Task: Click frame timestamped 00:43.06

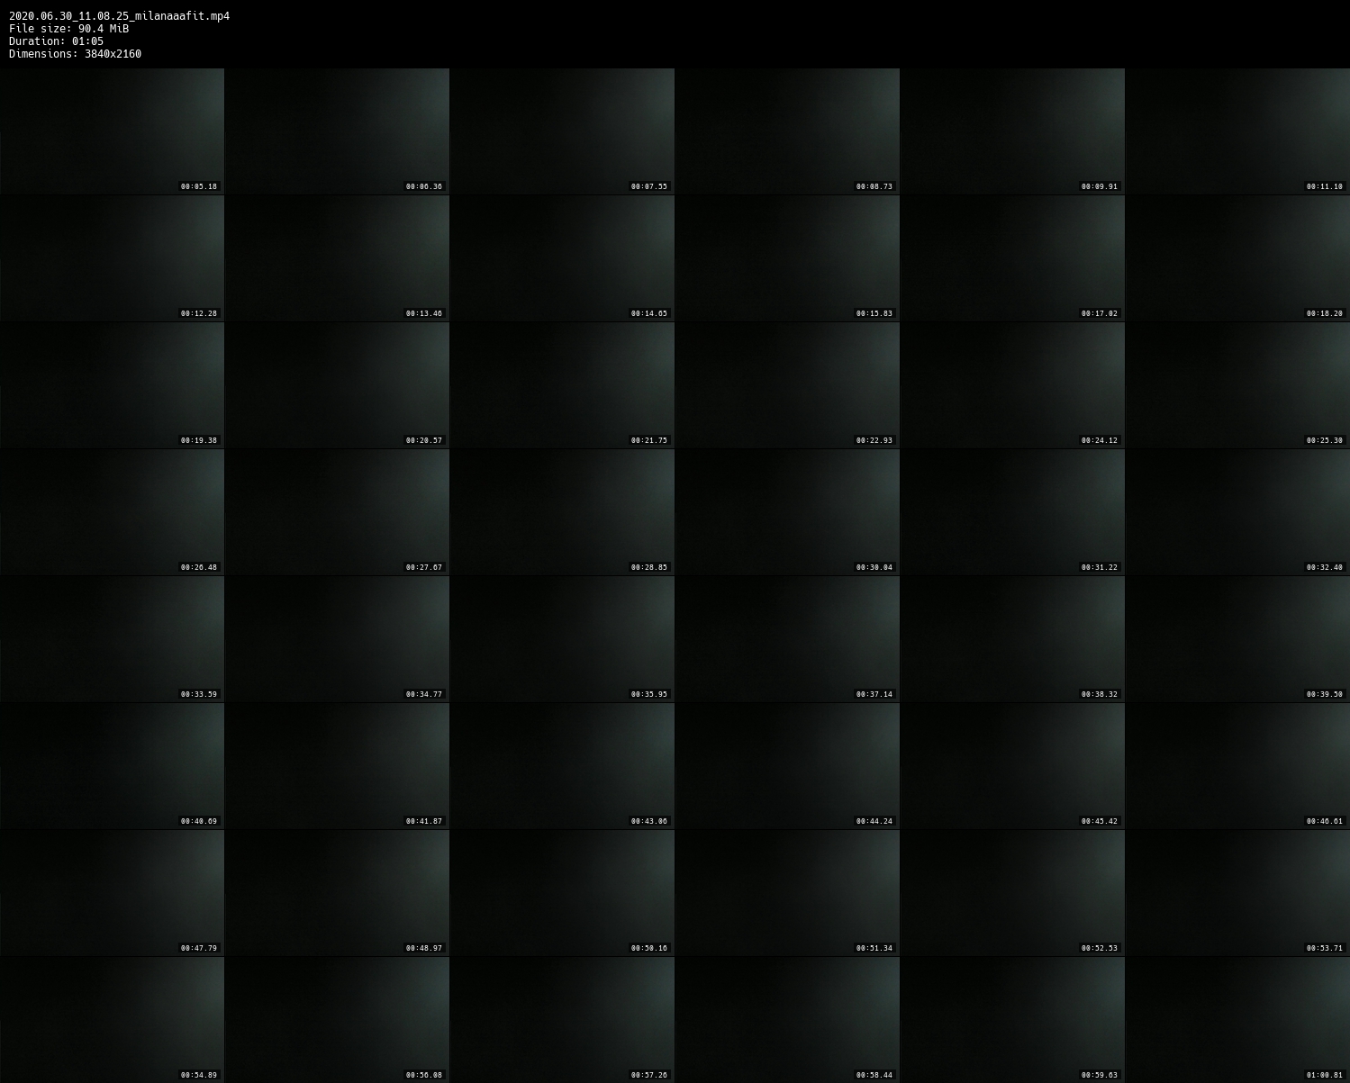Action: pyautogui.click(x=562, y=766)
